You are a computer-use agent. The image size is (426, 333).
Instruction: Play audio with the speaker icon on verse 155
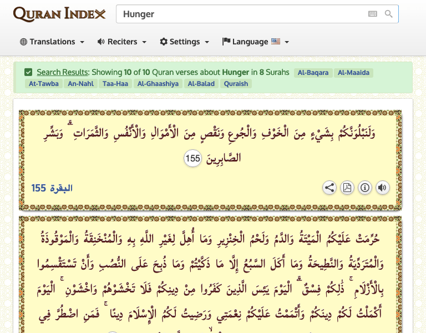tap(382, 188)
